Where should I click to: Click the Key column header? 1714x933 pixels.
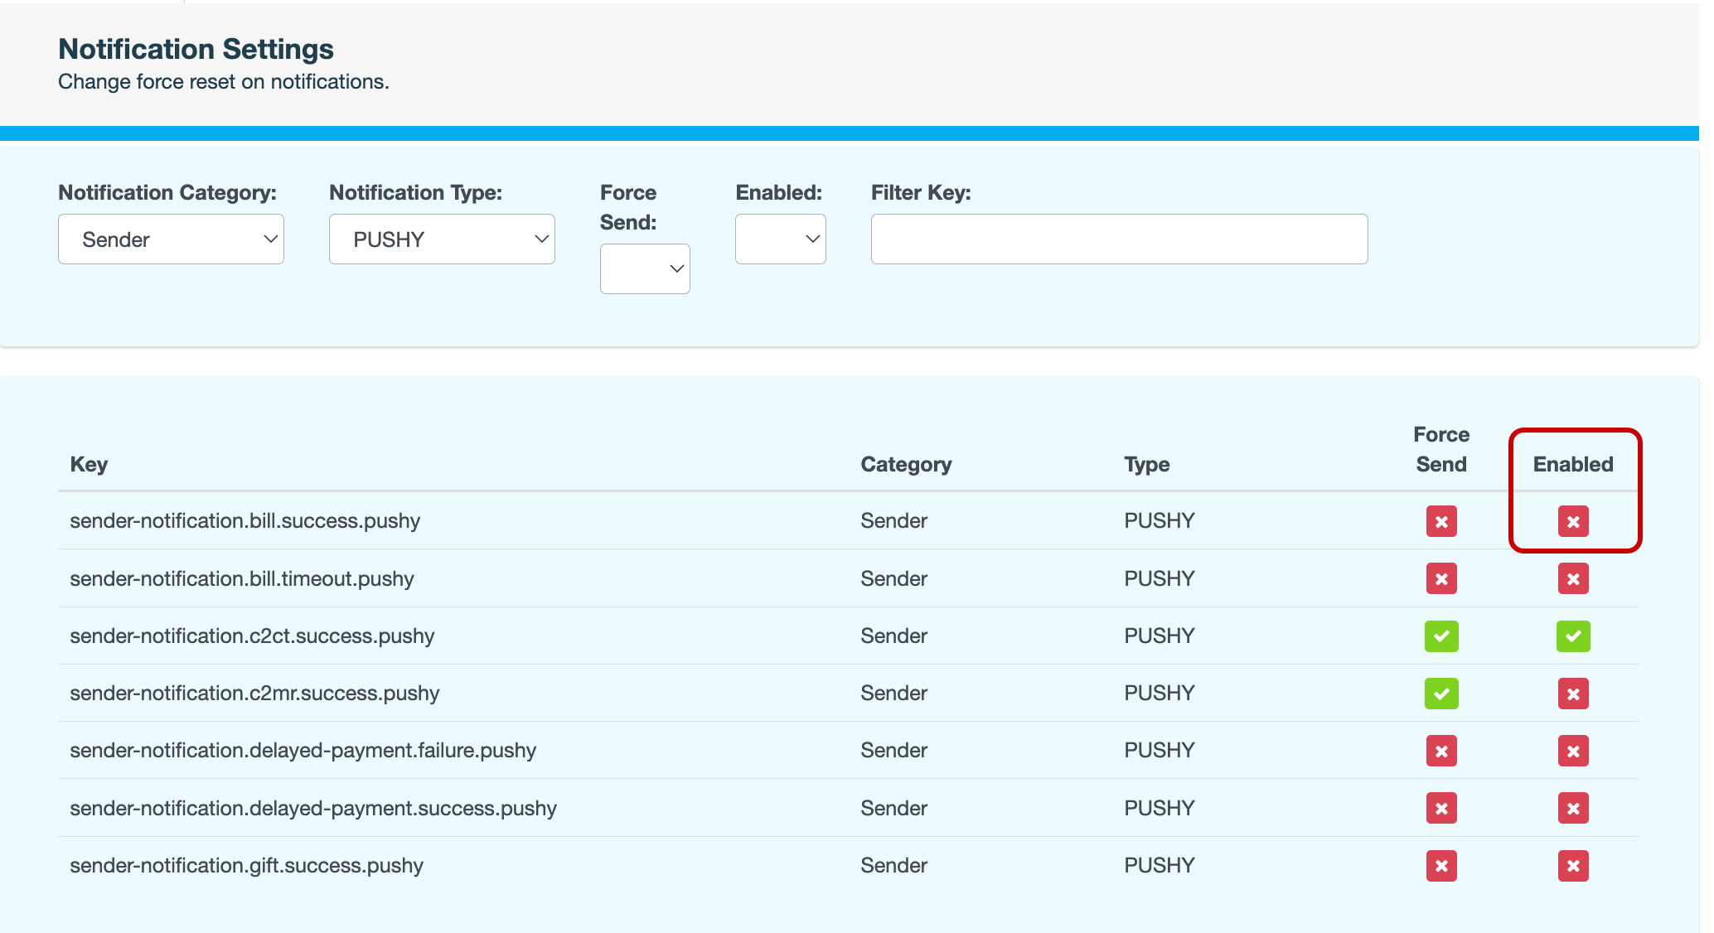pos(89,464)
